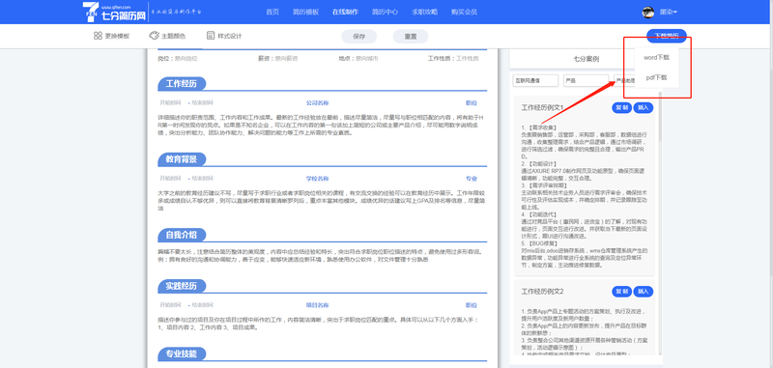Viewport: 773px width, 368px height.
Task: Open the 简历模板 nav item
Action: (x=305, y=12)
